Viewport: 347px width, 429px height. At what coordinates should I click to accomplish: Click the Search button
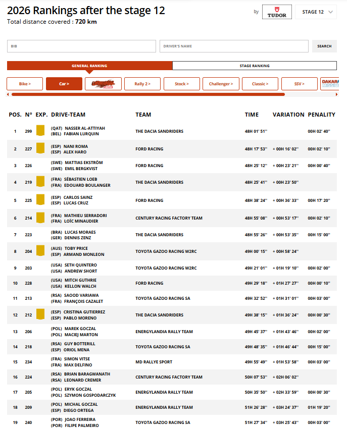point(324,46)
